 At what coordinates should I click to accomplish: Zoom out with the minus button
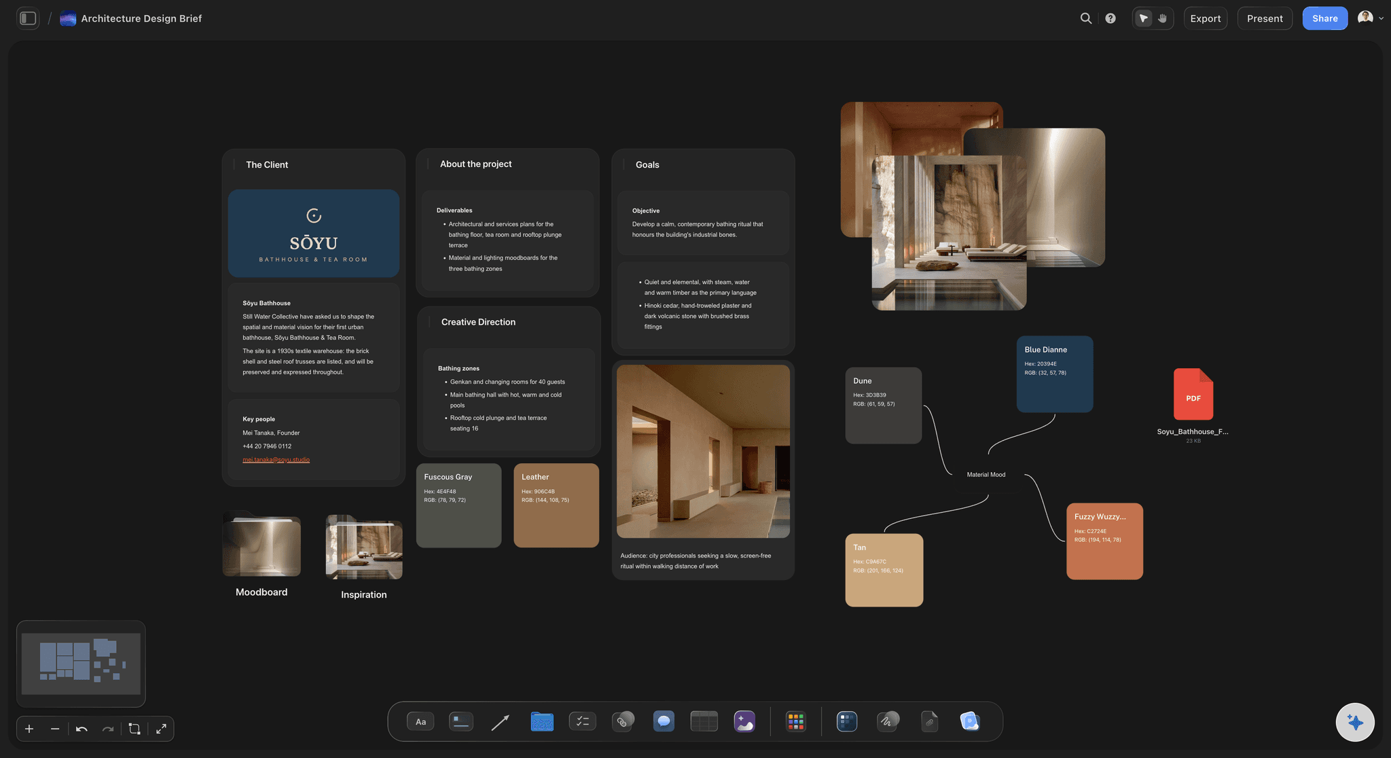(x=55, y=729)
